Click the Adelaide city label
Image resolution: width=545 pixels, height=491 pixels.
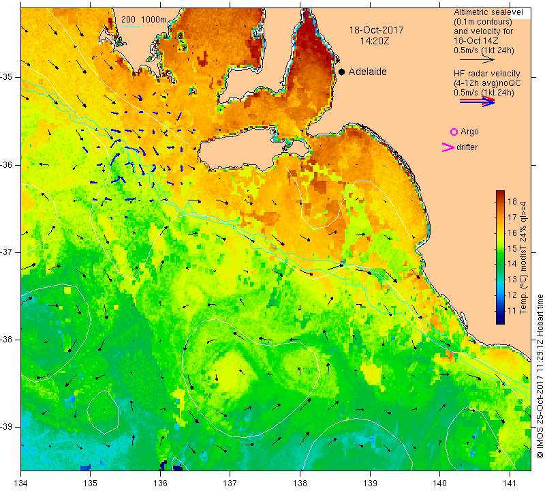(367, 72)
